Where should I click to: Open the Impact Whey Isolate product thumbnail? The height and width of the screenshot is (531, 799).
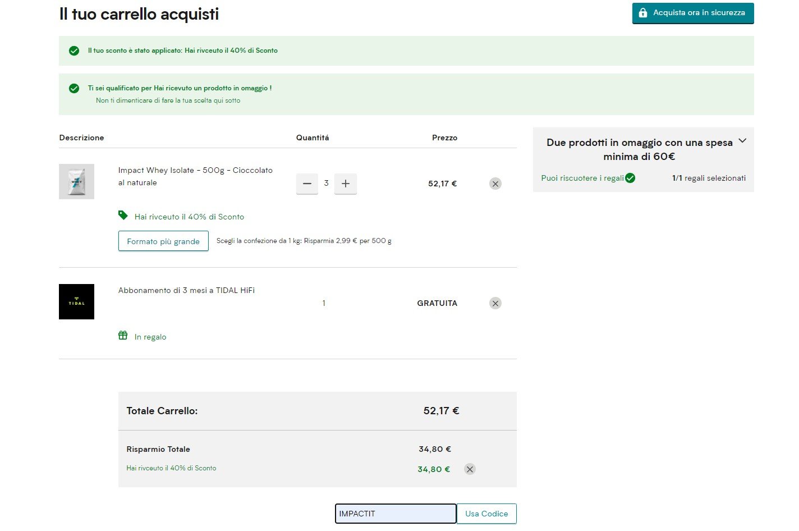(x=76, y=181)
